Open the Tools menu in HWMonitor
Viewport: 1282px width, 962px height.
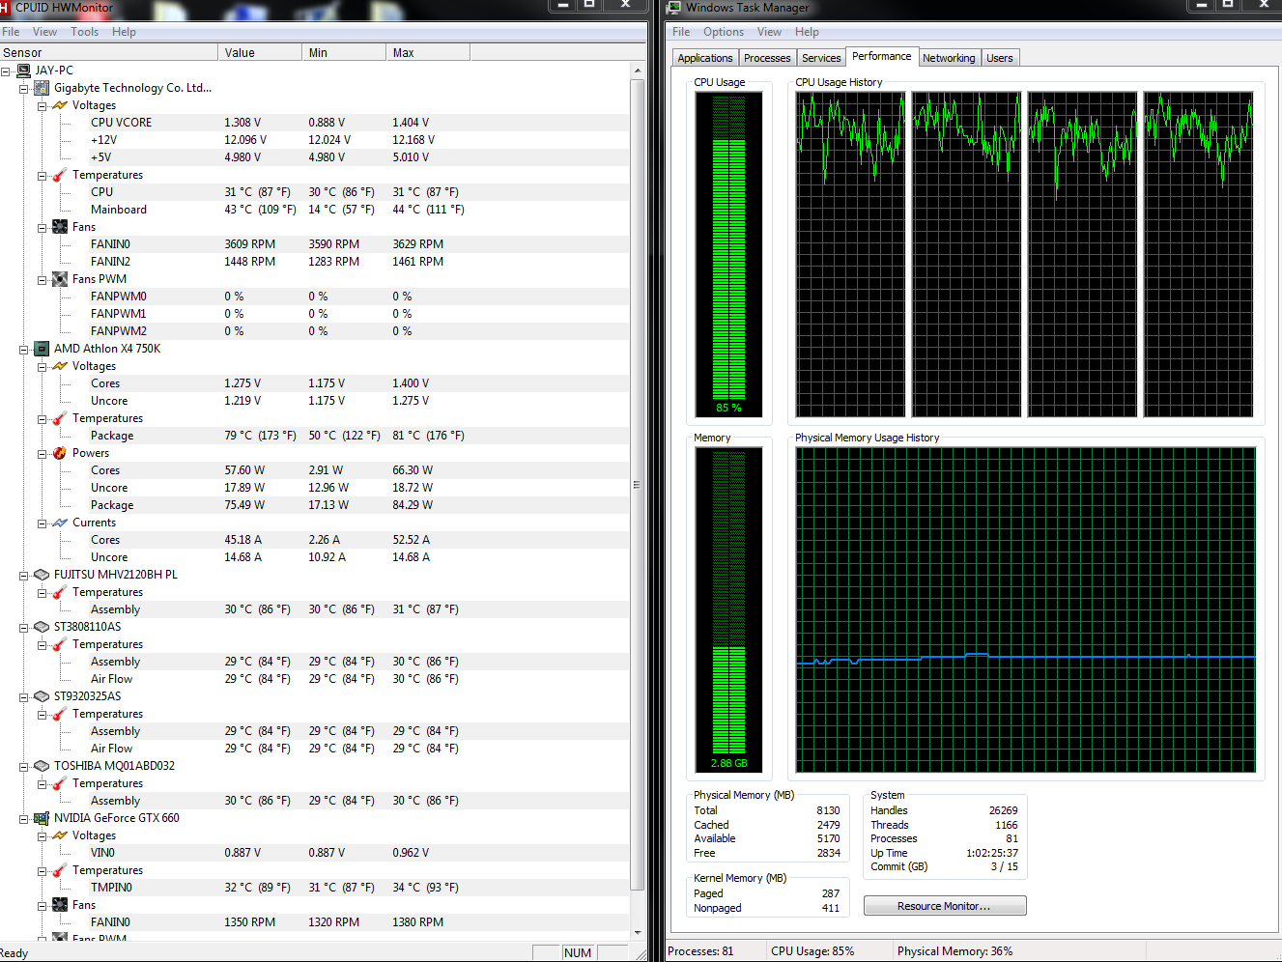85,32
